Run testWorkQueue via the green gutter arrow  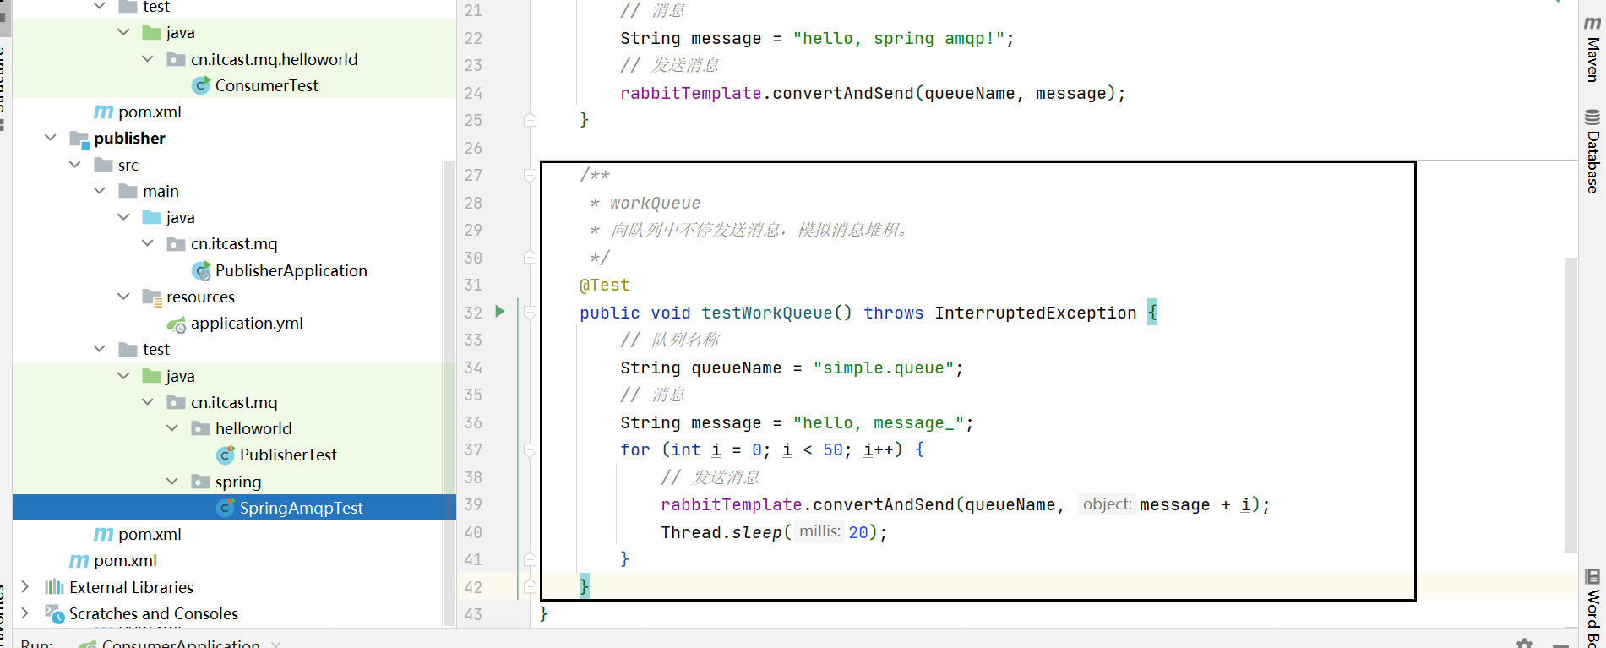pos(500,312)
